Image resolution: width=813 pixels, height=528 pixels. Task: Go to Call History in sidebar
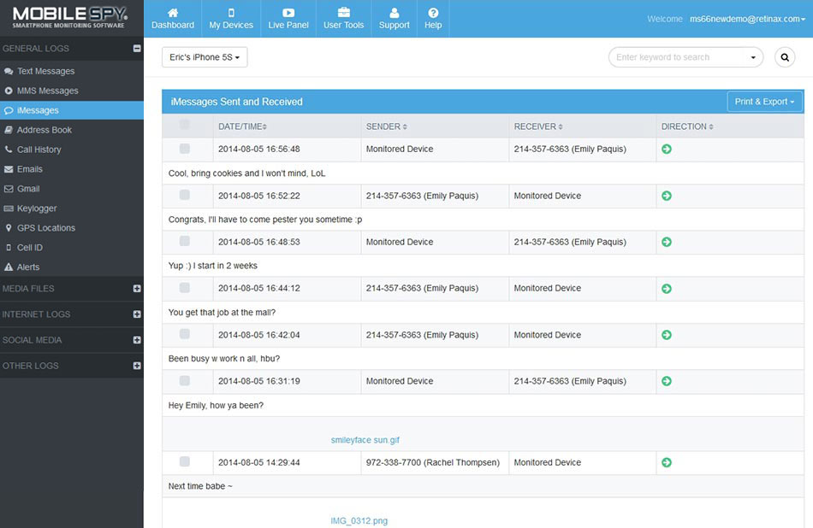point(39,150)
